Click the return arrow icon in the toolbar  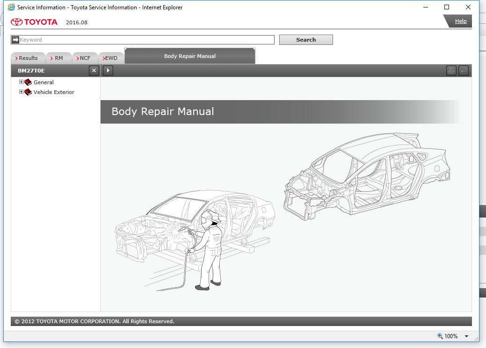(463, 71)
